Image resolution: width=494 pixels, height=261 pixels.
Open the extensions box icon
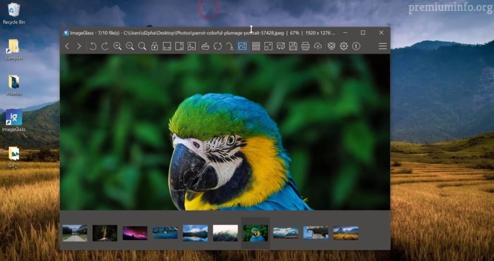[x=331, y=46]
